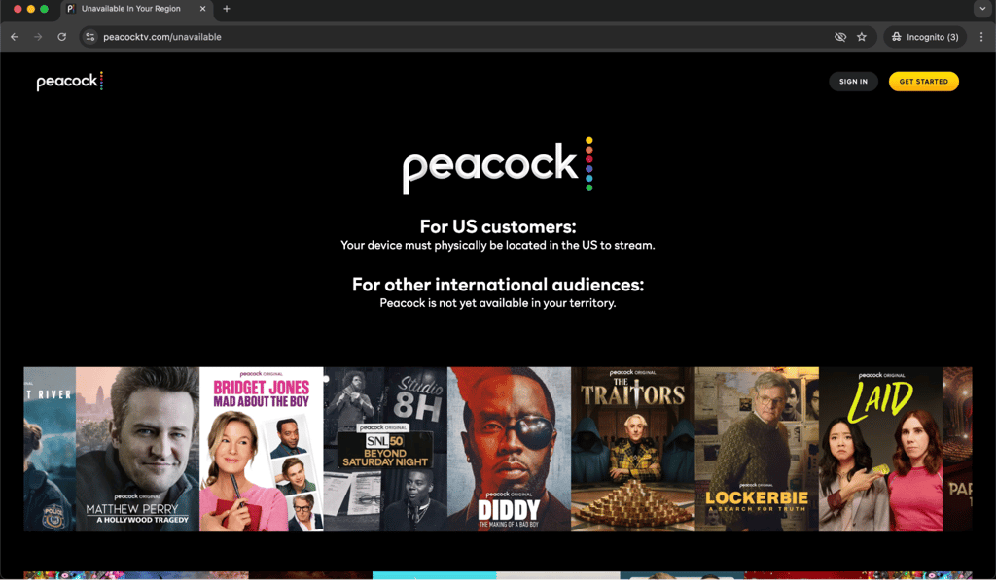Click the SIGN IN button
The width and height of the screenshot is (996, 580).
853,82
